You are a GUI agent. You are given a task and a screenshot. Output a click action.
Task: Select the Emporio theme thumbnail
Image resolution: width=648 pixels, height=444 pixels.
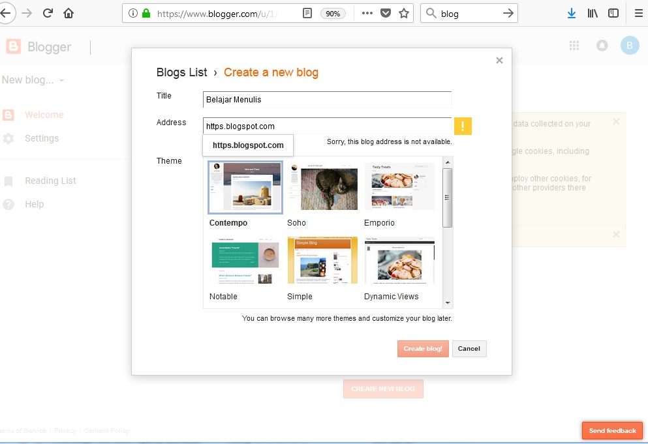(399, 186)
